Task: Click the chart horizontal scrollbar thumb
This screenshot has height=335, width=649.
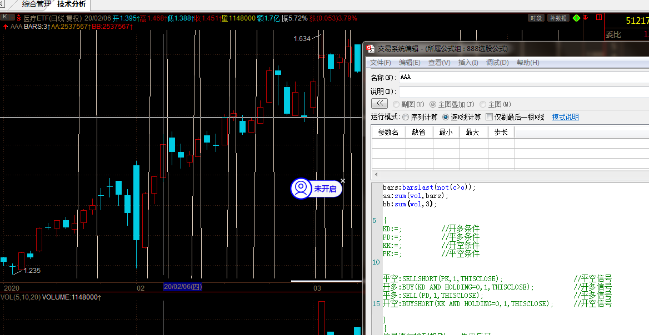Action: point(326,281)
